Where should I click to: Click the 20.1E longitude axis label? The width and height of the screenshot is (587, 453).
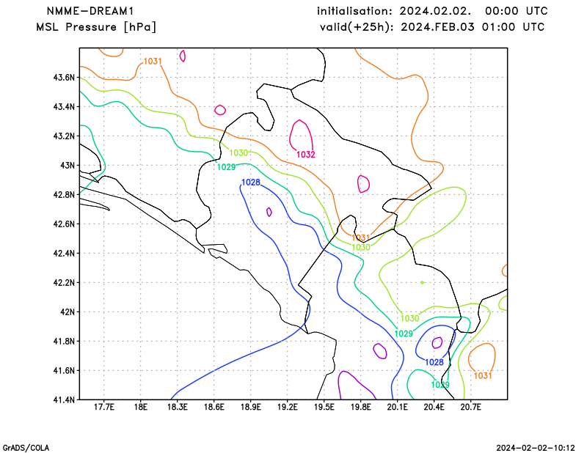pos(397,407)
